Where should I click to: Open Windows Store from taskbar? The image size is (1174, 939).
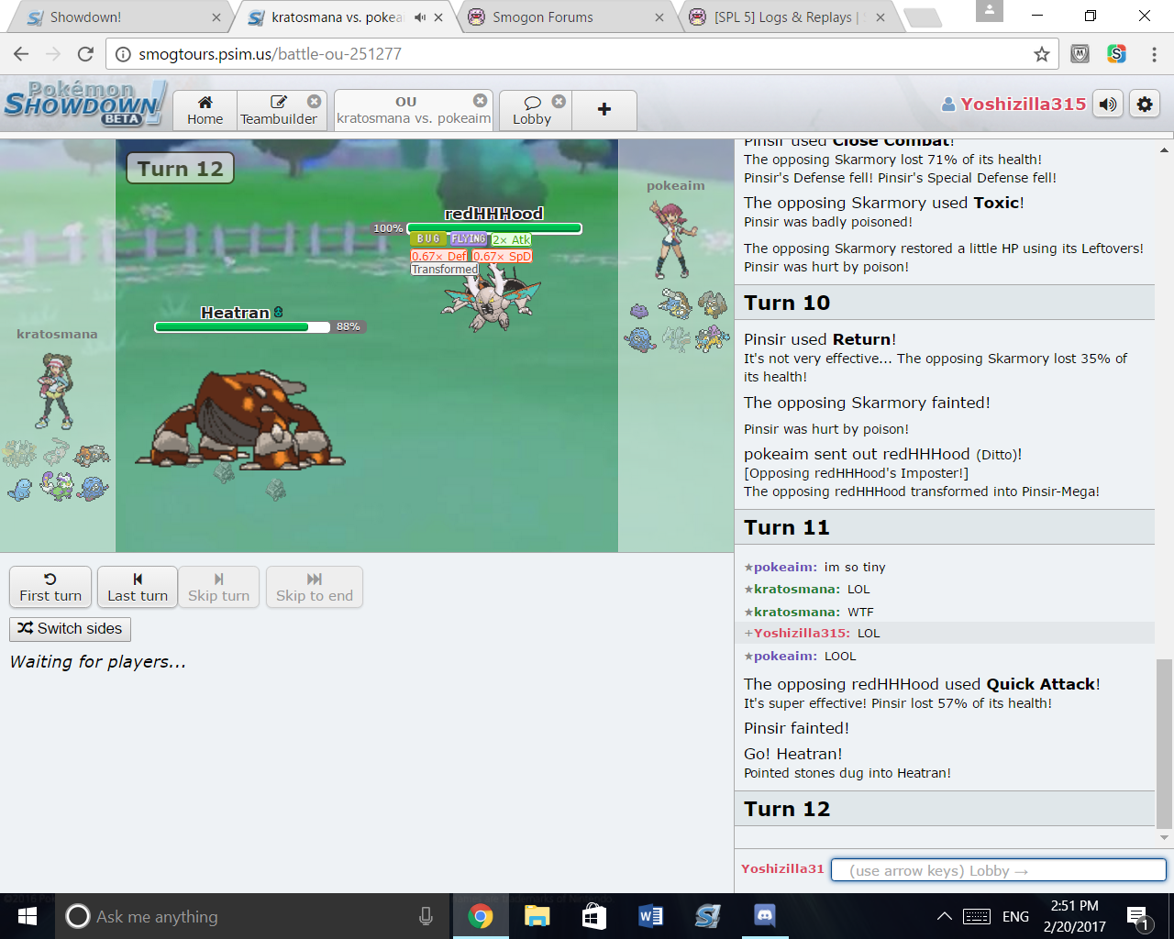pos(593,916)
